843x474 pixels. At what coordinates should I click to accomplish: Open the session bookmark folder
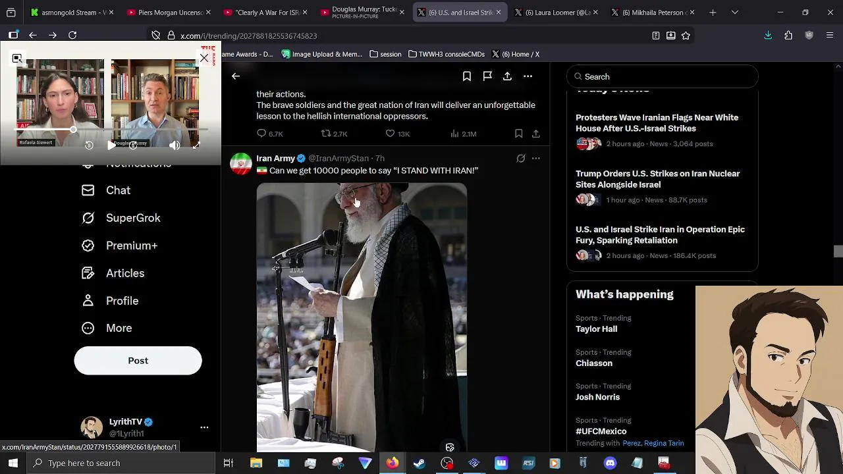coord(385,54)
